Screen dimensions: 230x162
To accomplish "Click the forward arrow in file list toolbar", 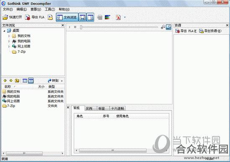I will pos(11,80).
